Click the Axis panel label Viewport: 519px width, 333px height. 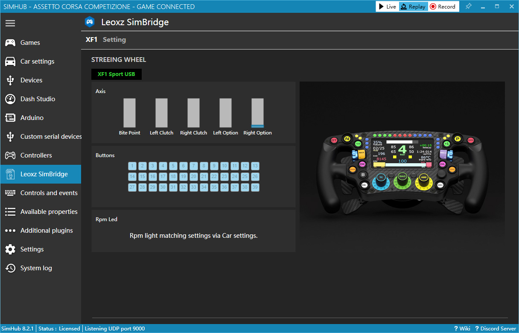[101, 91]
